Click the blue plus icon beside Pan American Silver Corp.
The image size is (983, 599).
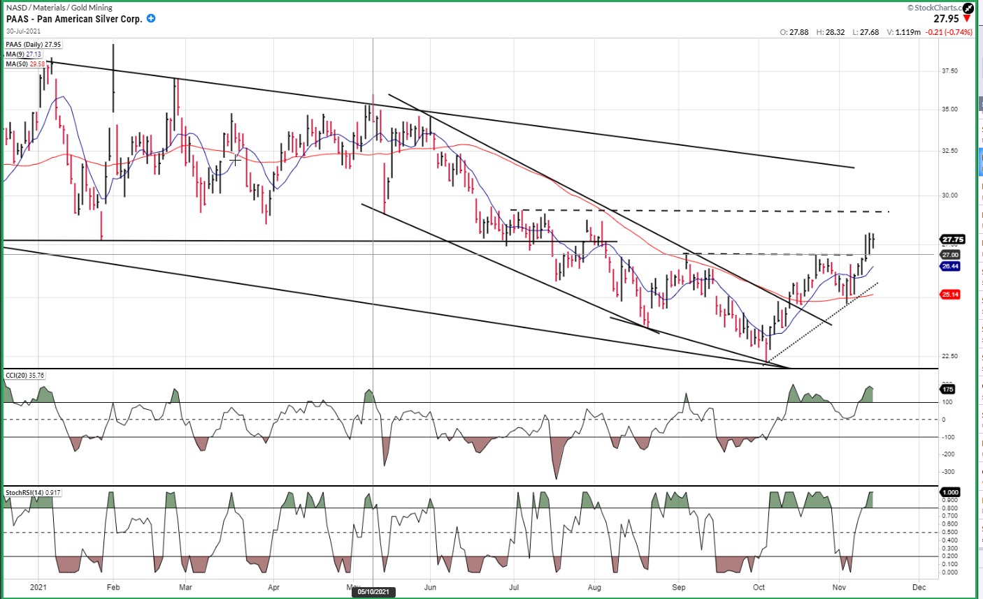[152, 19]
